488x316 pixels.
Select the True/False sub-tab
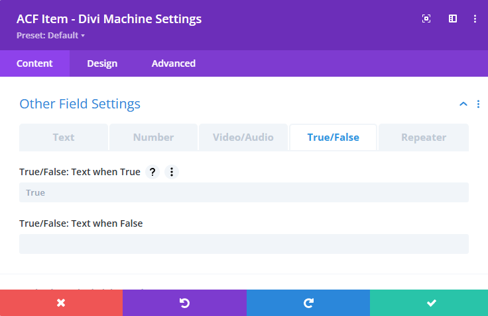click(x=333, y=138)
